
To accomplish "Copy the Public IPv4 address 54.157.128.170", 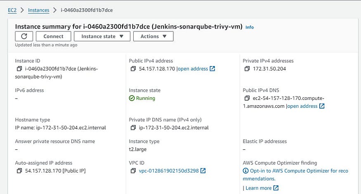I will pyautogui.click(x=133, y=69).
